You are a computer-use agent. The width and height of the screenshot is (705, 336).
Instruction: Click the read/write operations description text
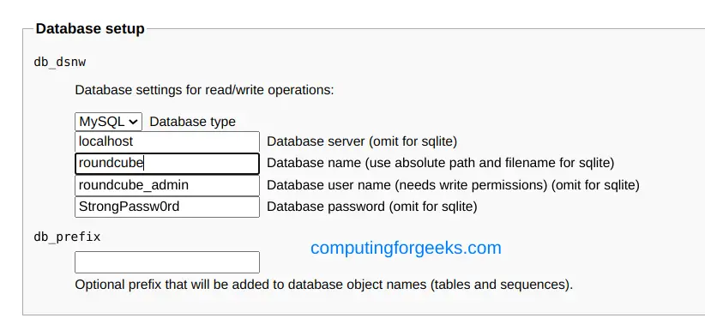[205, 90]
